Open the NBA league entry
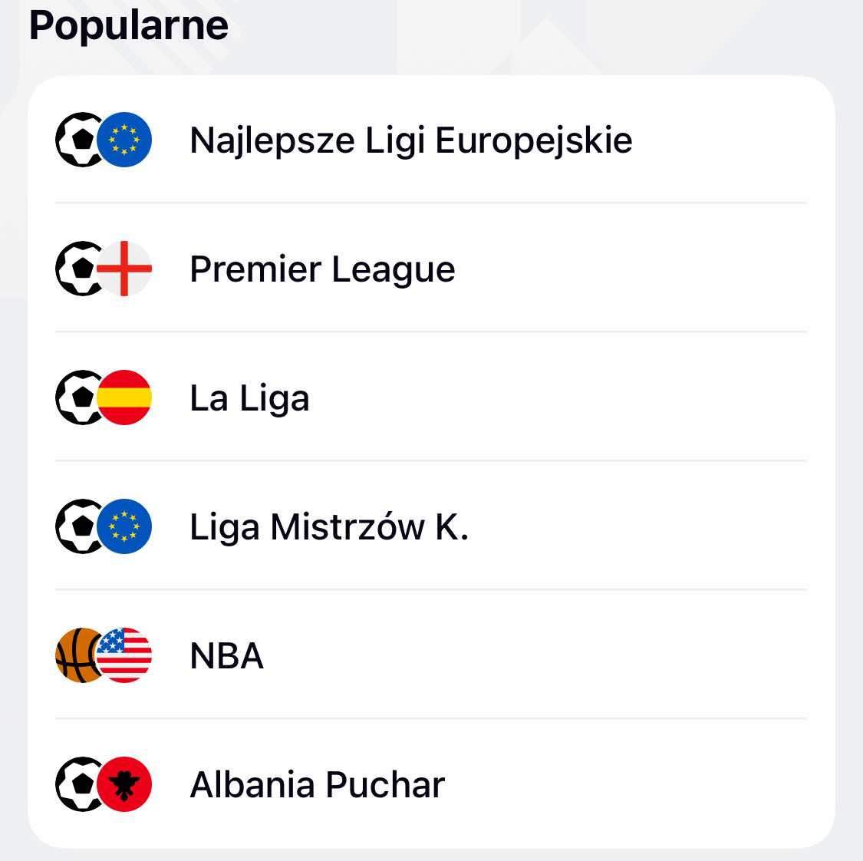Image resolution: width=863 pixels, height=861 pixels. tap(226, 656)
